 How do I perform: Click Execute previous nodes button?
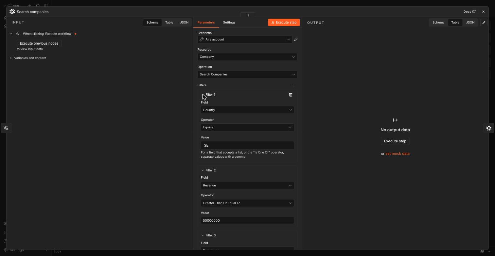(x=39, y=43)
